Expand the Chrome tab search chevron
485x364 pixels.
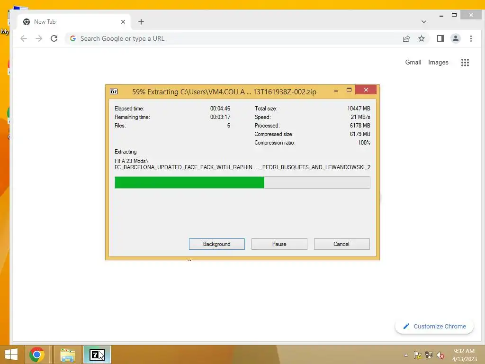[424, 22]
